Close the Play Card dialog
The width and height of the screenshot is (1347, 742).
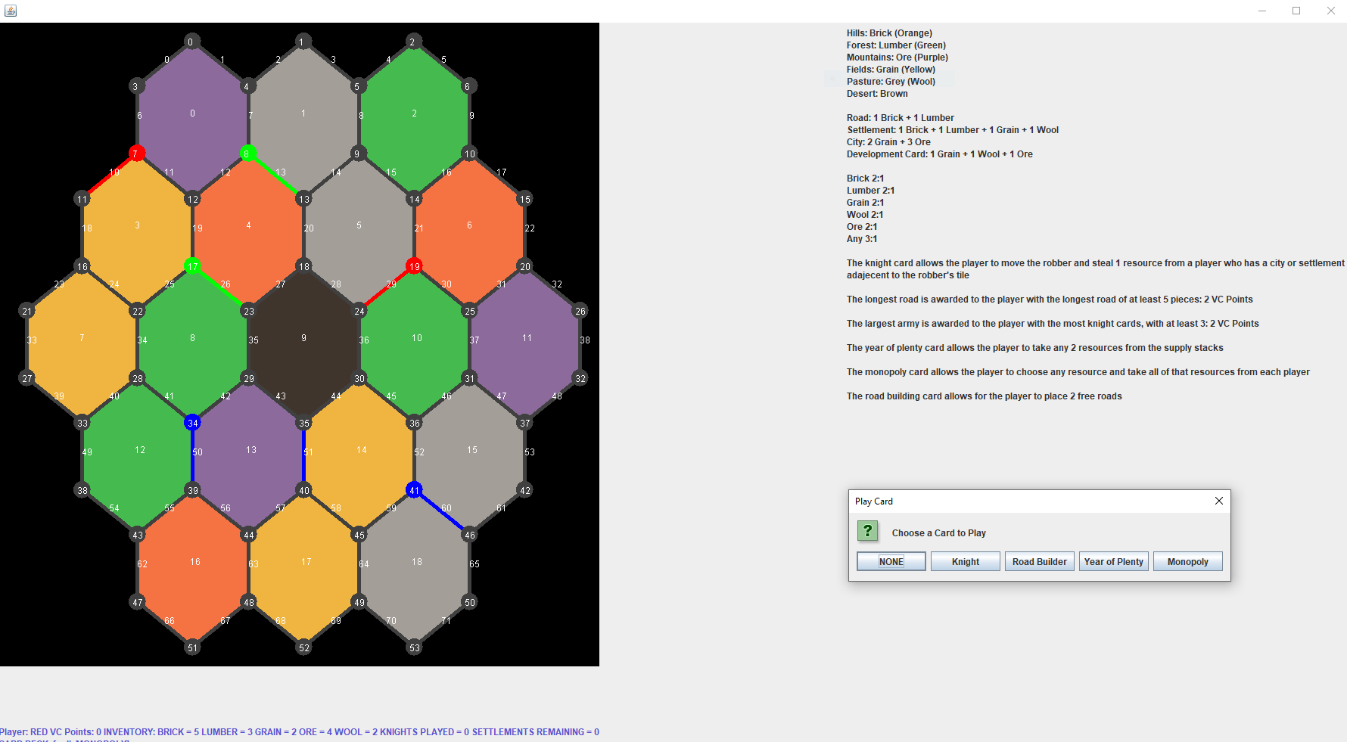point(1218,501)
